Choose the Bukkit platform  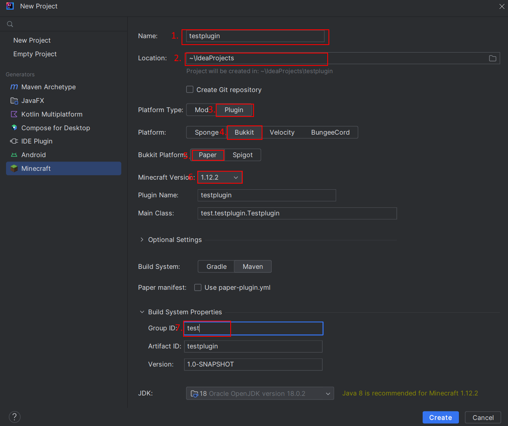244,132
